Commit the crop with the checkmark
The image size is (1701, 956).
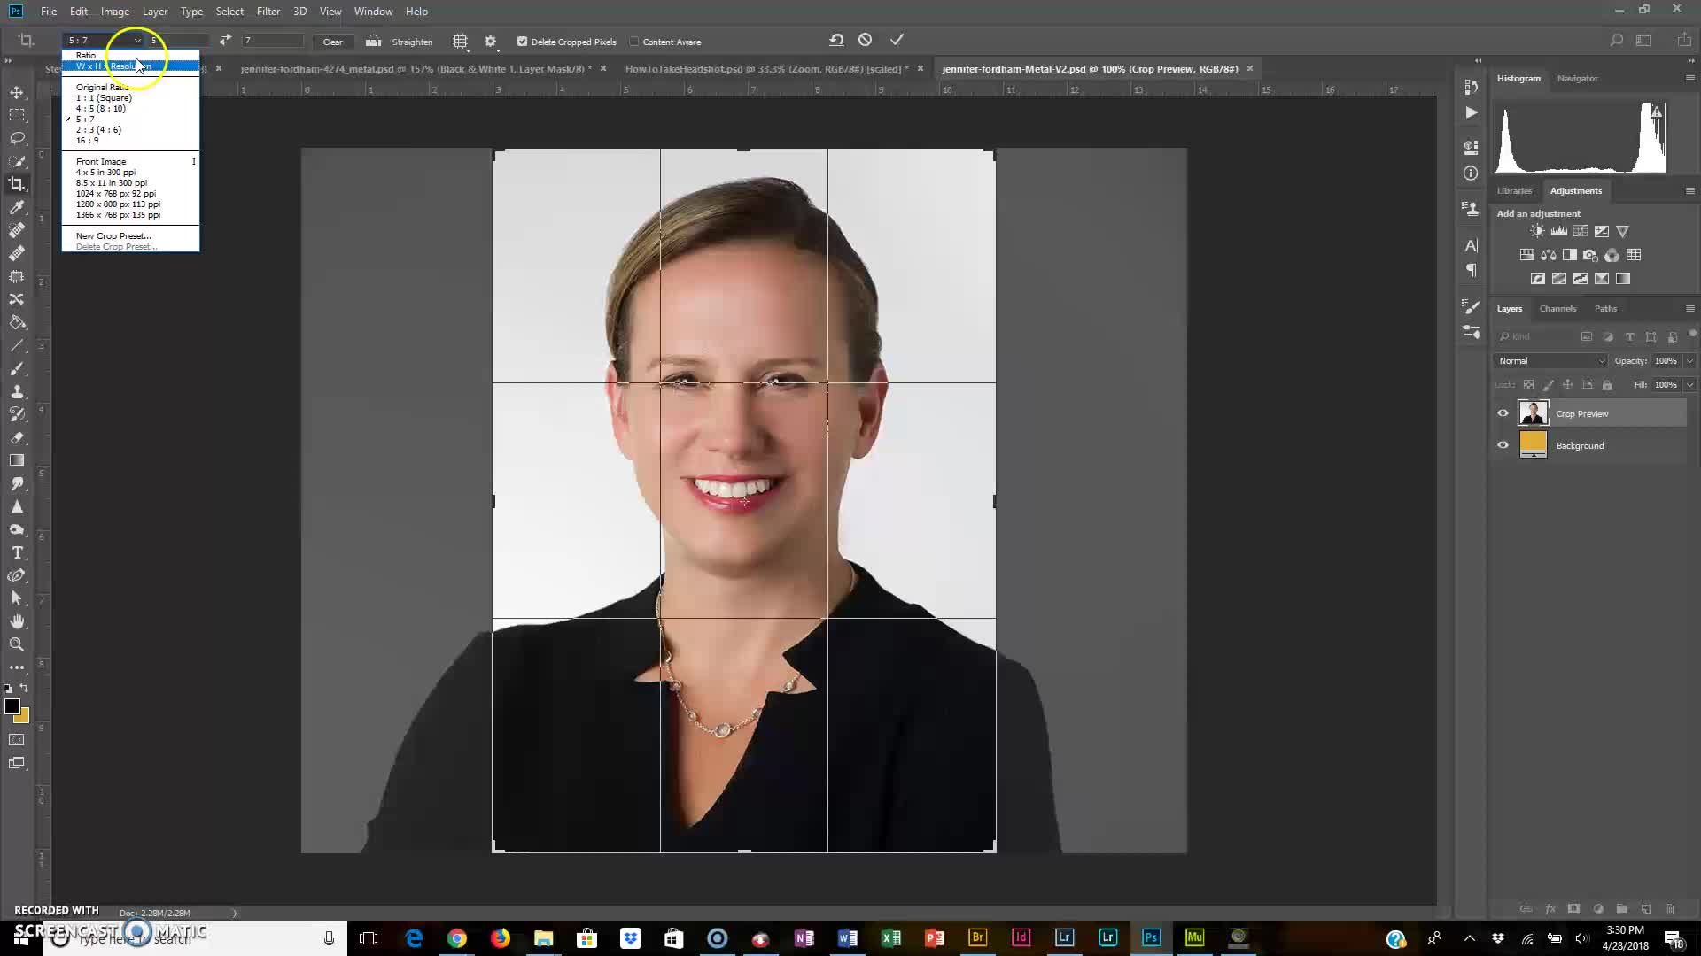897,40
